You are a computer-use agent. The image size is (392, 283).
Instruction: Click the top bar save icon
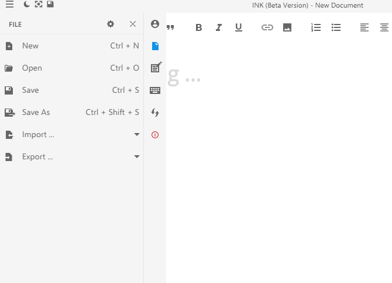pyautogui.click(x=50, y=4)
